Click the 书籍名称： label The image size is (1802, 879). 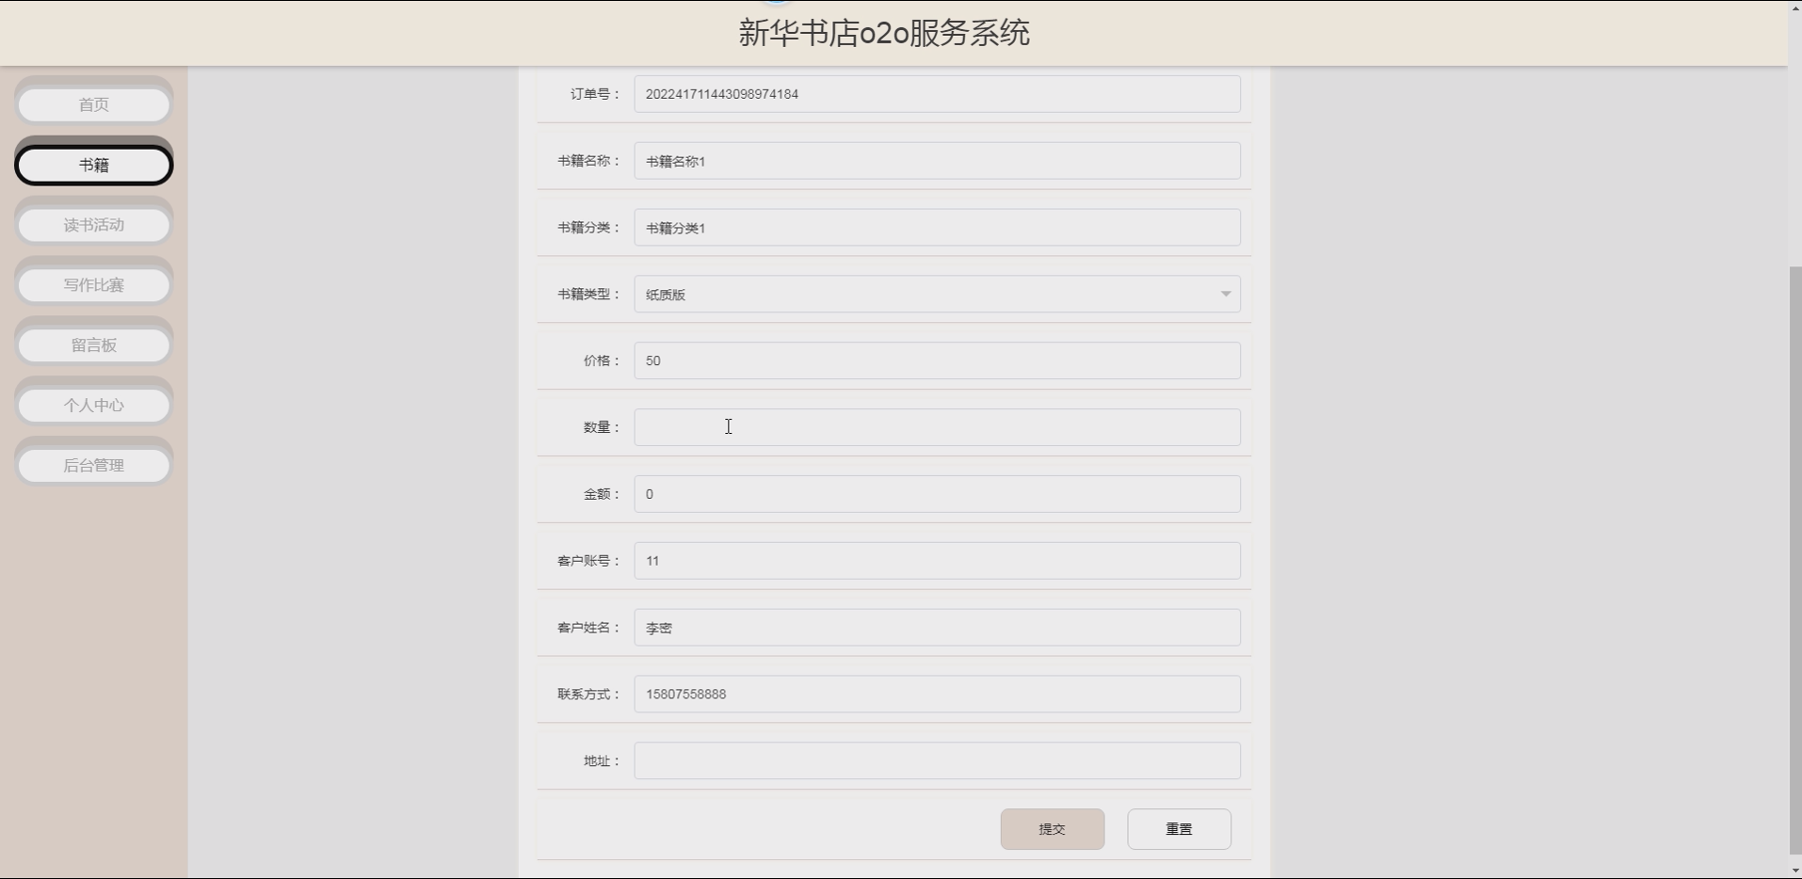pyautogui.click(x=589, y=161)
